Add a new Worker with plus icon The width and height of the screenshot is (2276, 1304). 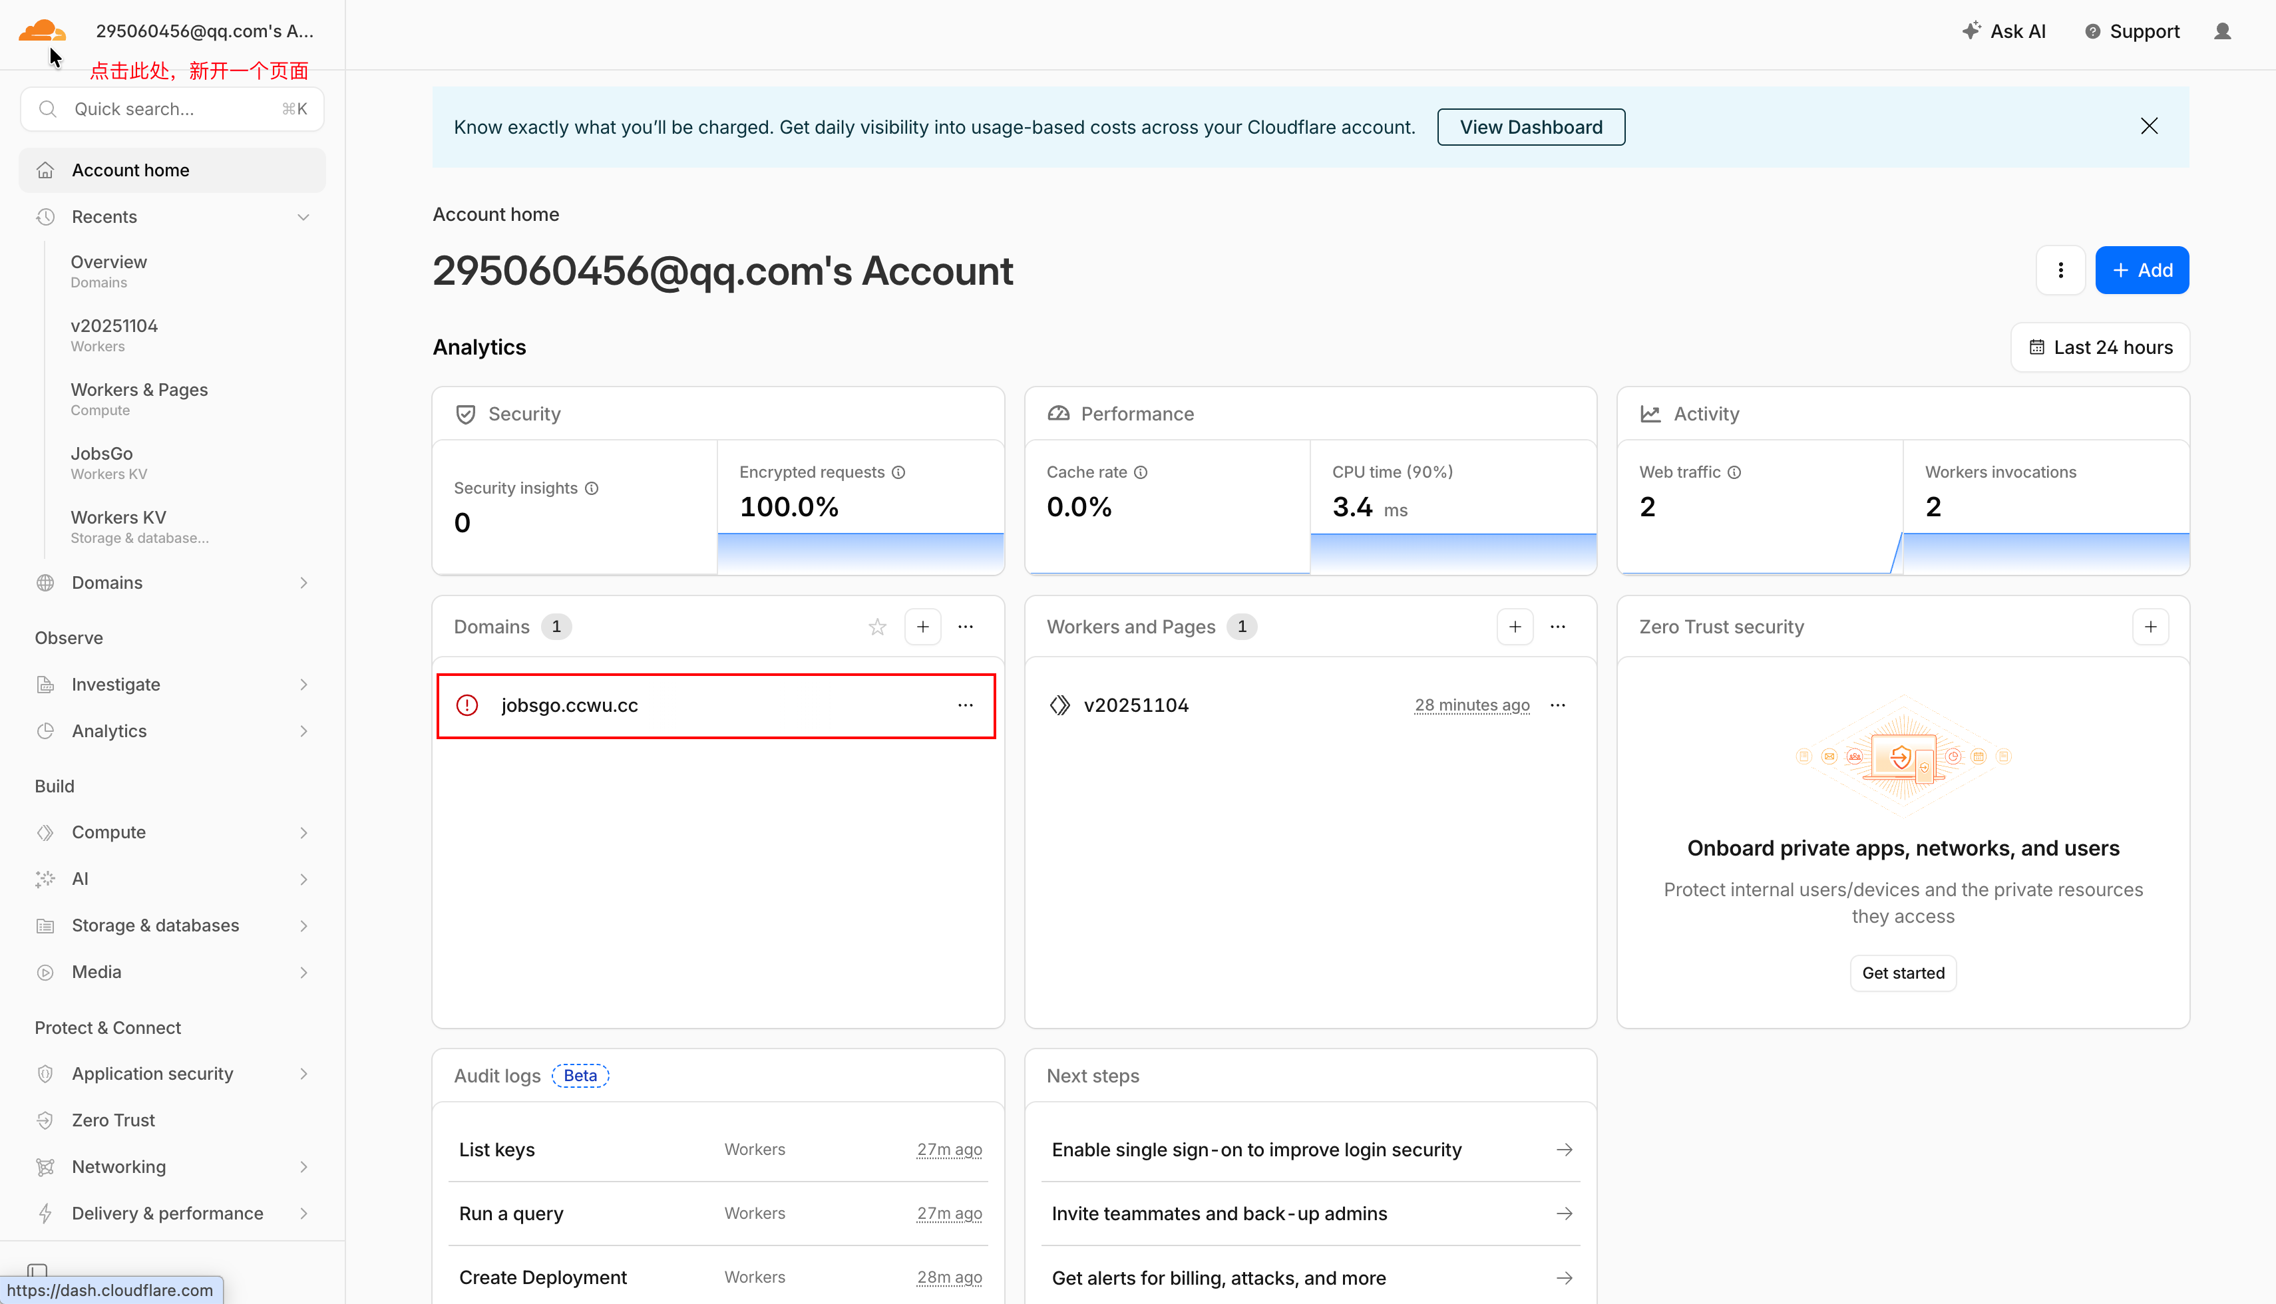click(1515, 627)
